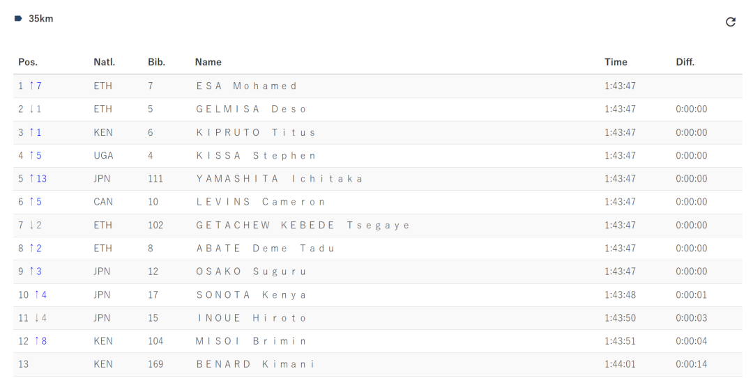Screen dimensions: 753x378
Task: Click the down 2 indicator for GETACHEW
Action: [x=36, y=225]
